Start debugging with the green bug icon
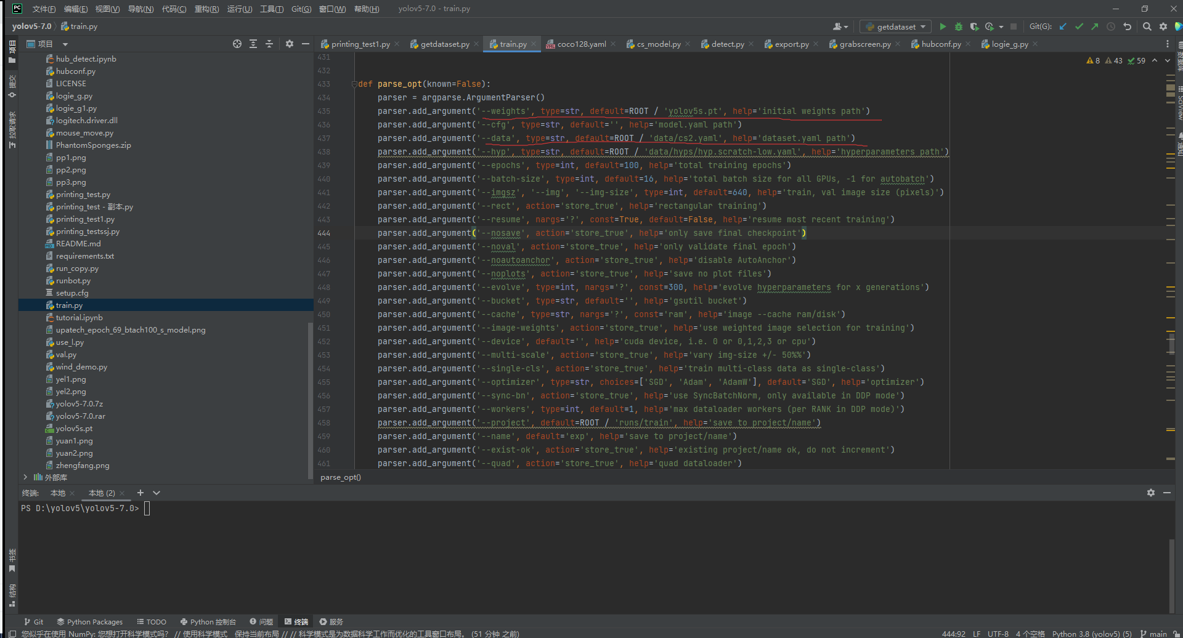 pos(958,26)
